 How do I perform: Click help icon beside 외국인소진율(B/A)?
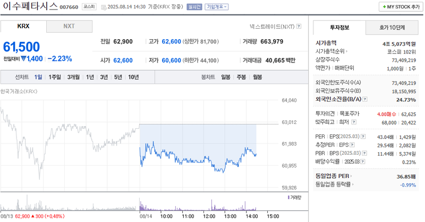coord(365,99)
